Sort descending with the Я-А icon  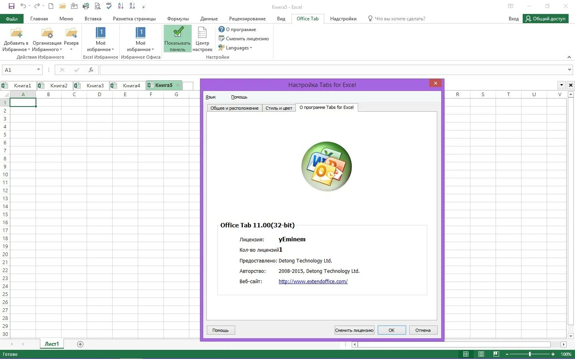tap(132, 6)
